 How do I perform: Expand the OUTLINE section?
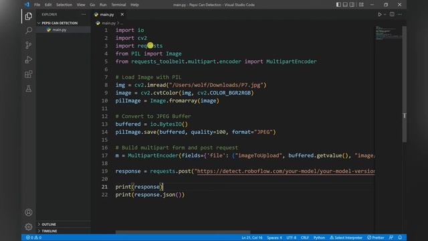point(49,224)
